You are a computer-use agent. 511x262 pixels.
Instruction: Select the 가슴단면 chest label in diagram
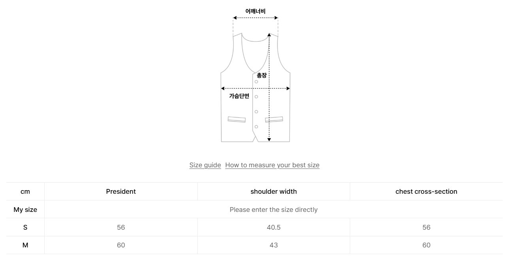tap(239, 96)
